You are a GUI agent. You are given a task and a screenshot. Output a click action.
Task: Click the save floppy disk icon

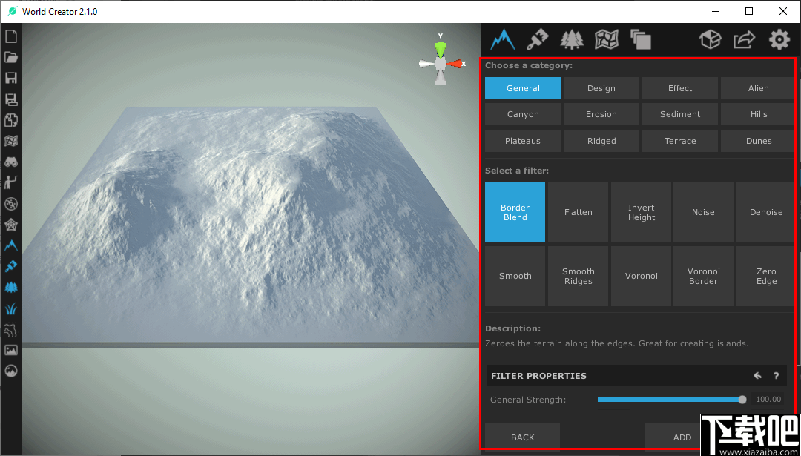11,78
